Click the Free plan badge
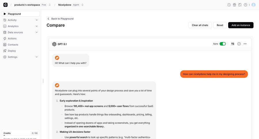Screen dimensions: 259x139 pos(44,5)
